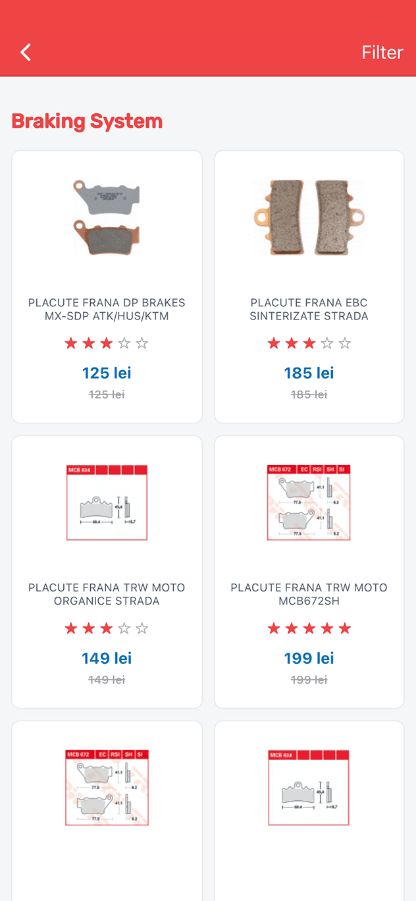The width and height of the screenshot is (416, 901).
Task: Tap the back arrow icon
Action: (x=26, y=53)
